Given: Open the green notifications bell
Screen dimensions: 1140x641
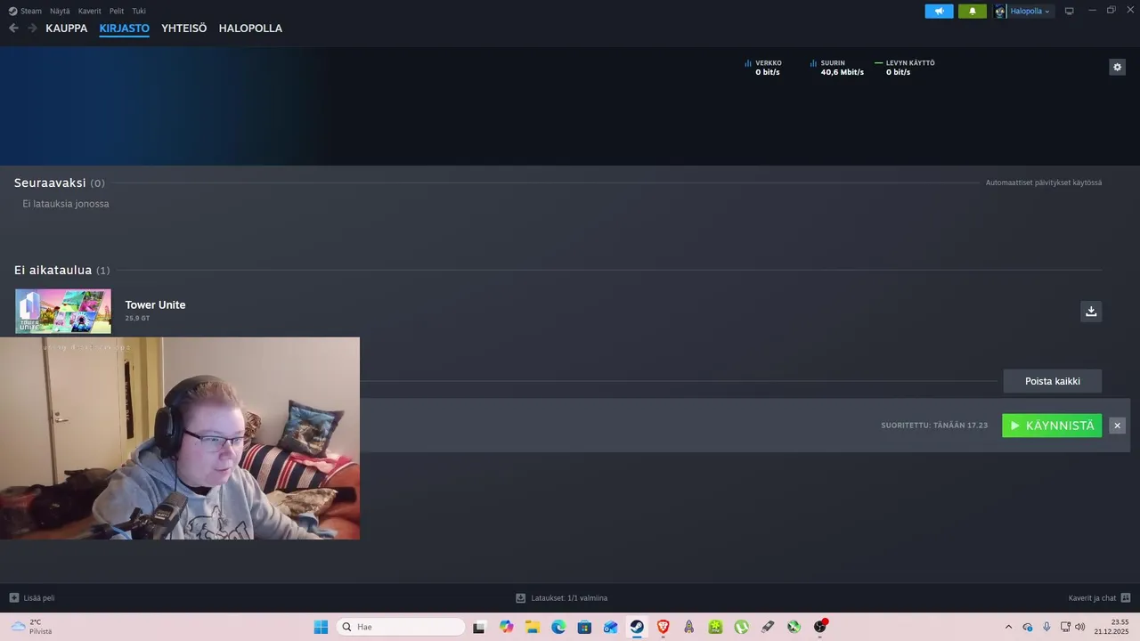Looking at the screenshot, I should click(973, 12).
